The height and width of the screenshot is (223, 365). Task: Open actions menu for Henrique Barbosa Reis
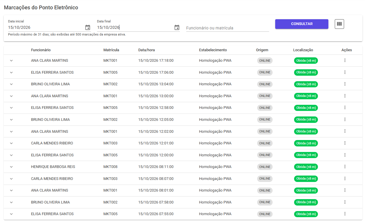(x=345, y=167)
